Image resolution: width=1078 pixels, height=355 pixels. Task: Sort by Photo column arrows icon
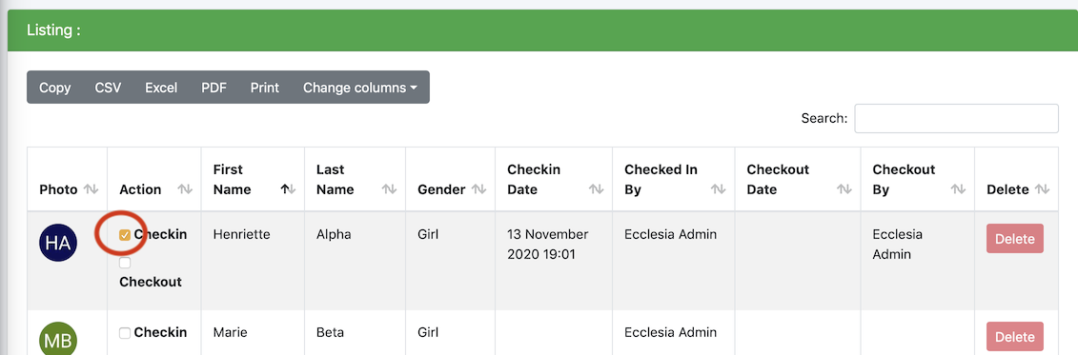(91, 189)
